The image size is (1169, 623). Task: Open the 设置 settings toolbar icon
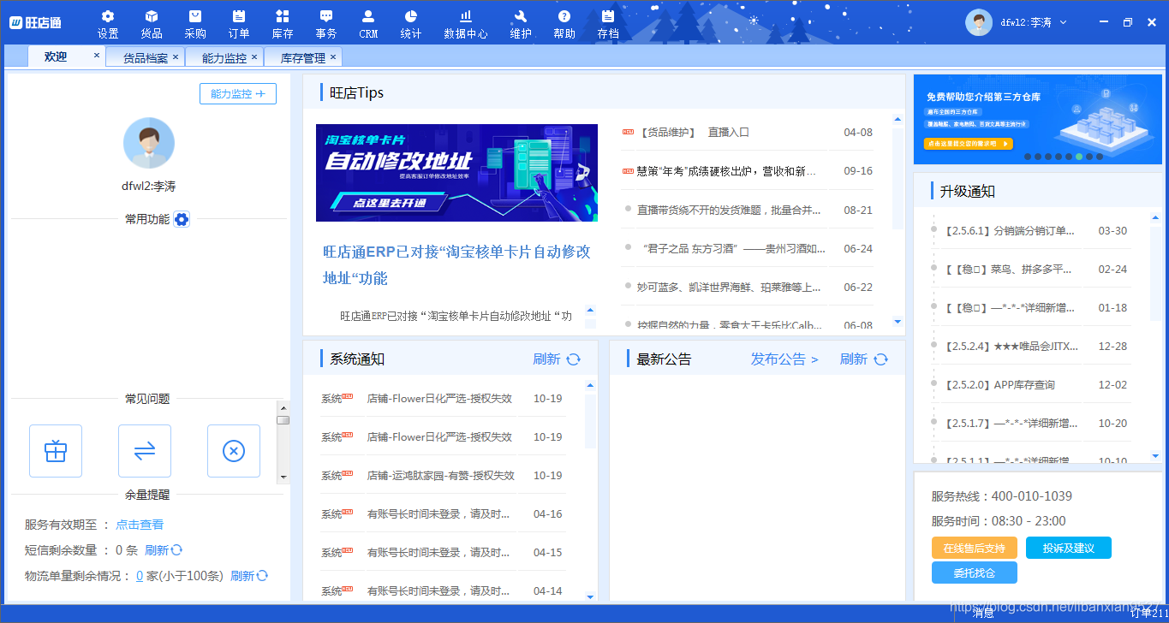click(108, 25)
